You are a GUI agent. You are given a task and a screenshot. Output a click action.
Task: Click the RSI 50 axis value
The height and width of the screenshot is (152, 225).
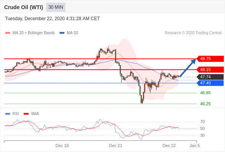[x=202, y=128]
